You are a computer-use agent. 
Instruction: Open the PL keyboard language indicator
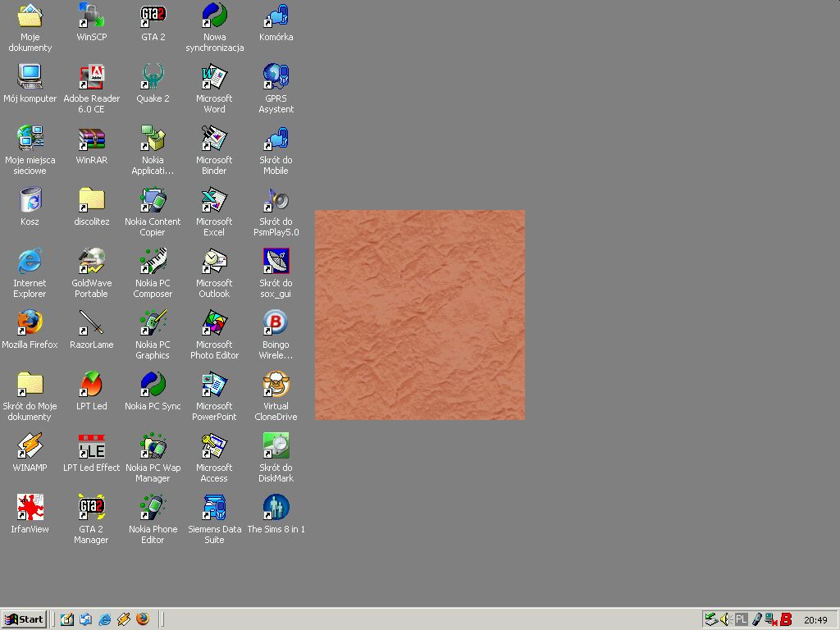[741, 619]
